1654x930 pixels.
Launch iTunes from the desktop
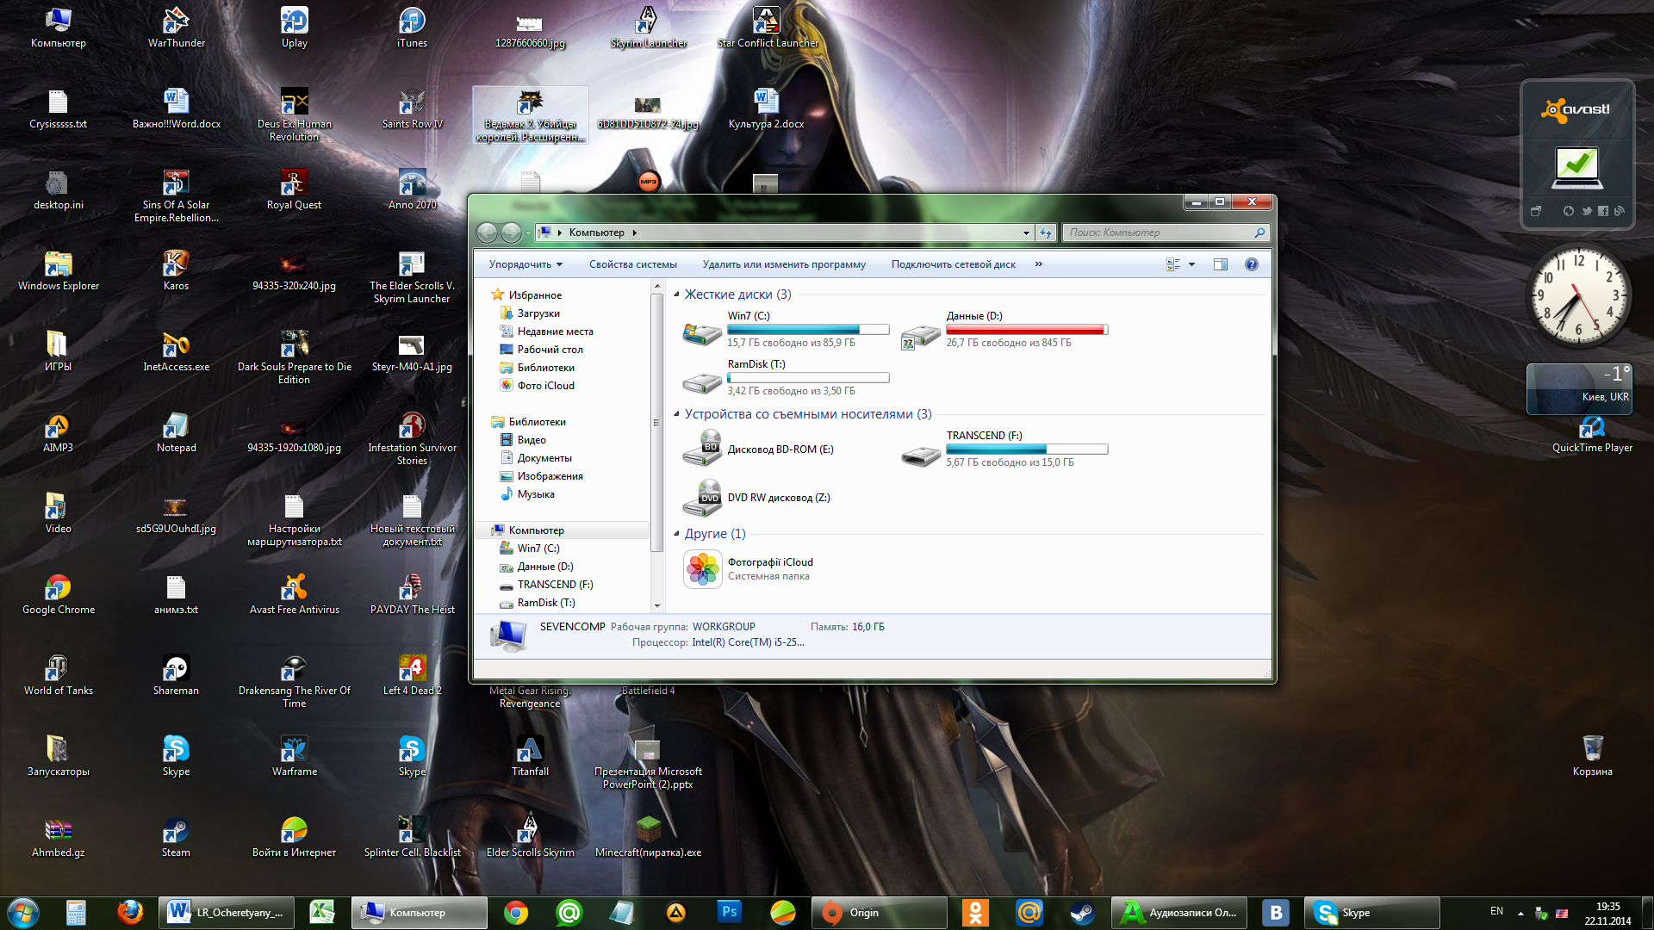(412, 27)
